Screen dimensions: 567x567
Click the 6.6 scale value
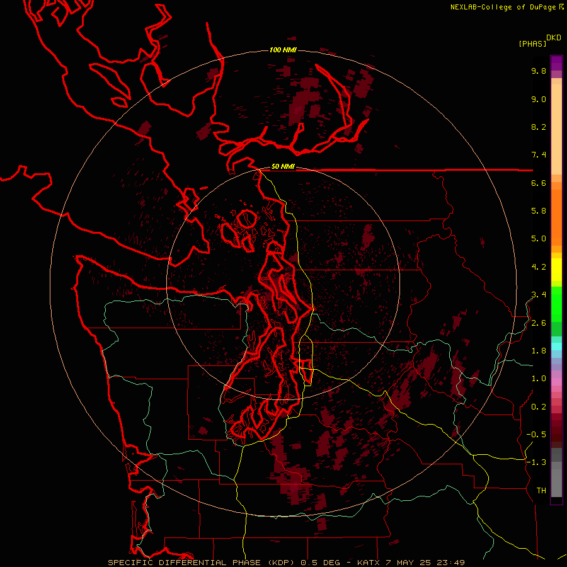click(539, 183)
